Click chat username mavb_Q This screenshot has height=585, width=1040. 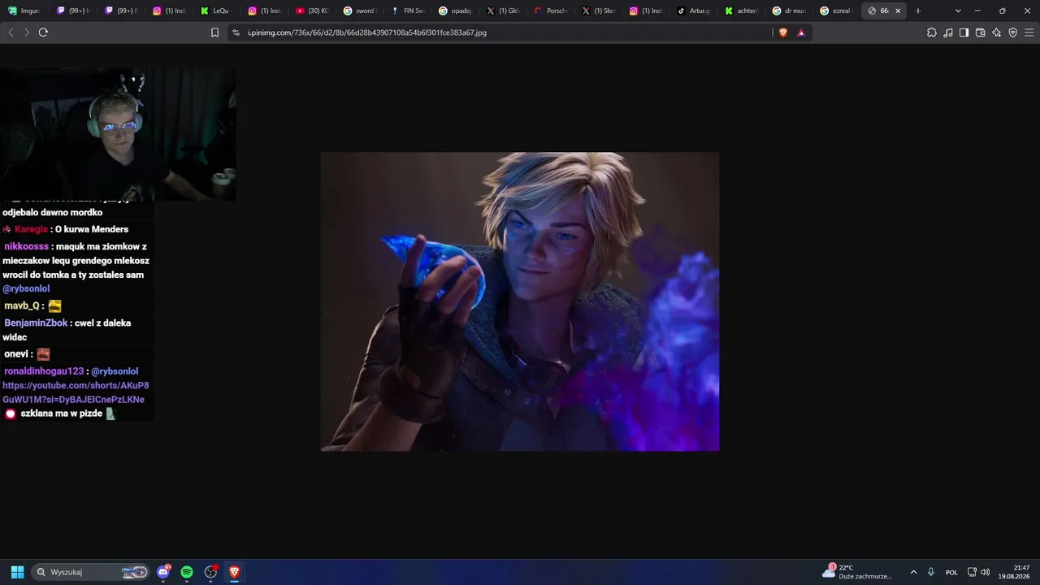click(22, 305)
